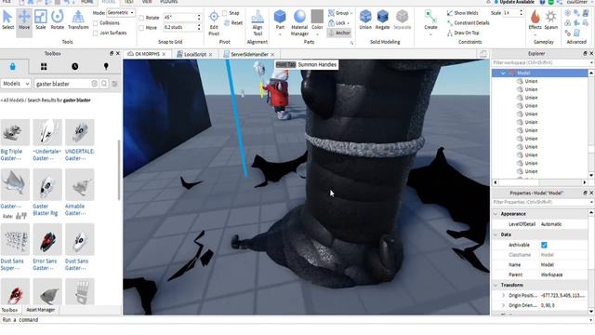
Task: Toggle Move snap checkbox
Action: click(x=141, y=28)
